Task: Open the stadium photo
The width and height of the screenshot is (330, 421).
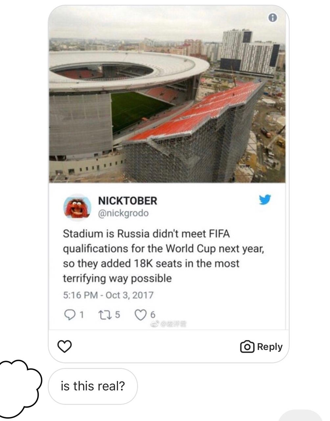Action: (x=167, y=95)
